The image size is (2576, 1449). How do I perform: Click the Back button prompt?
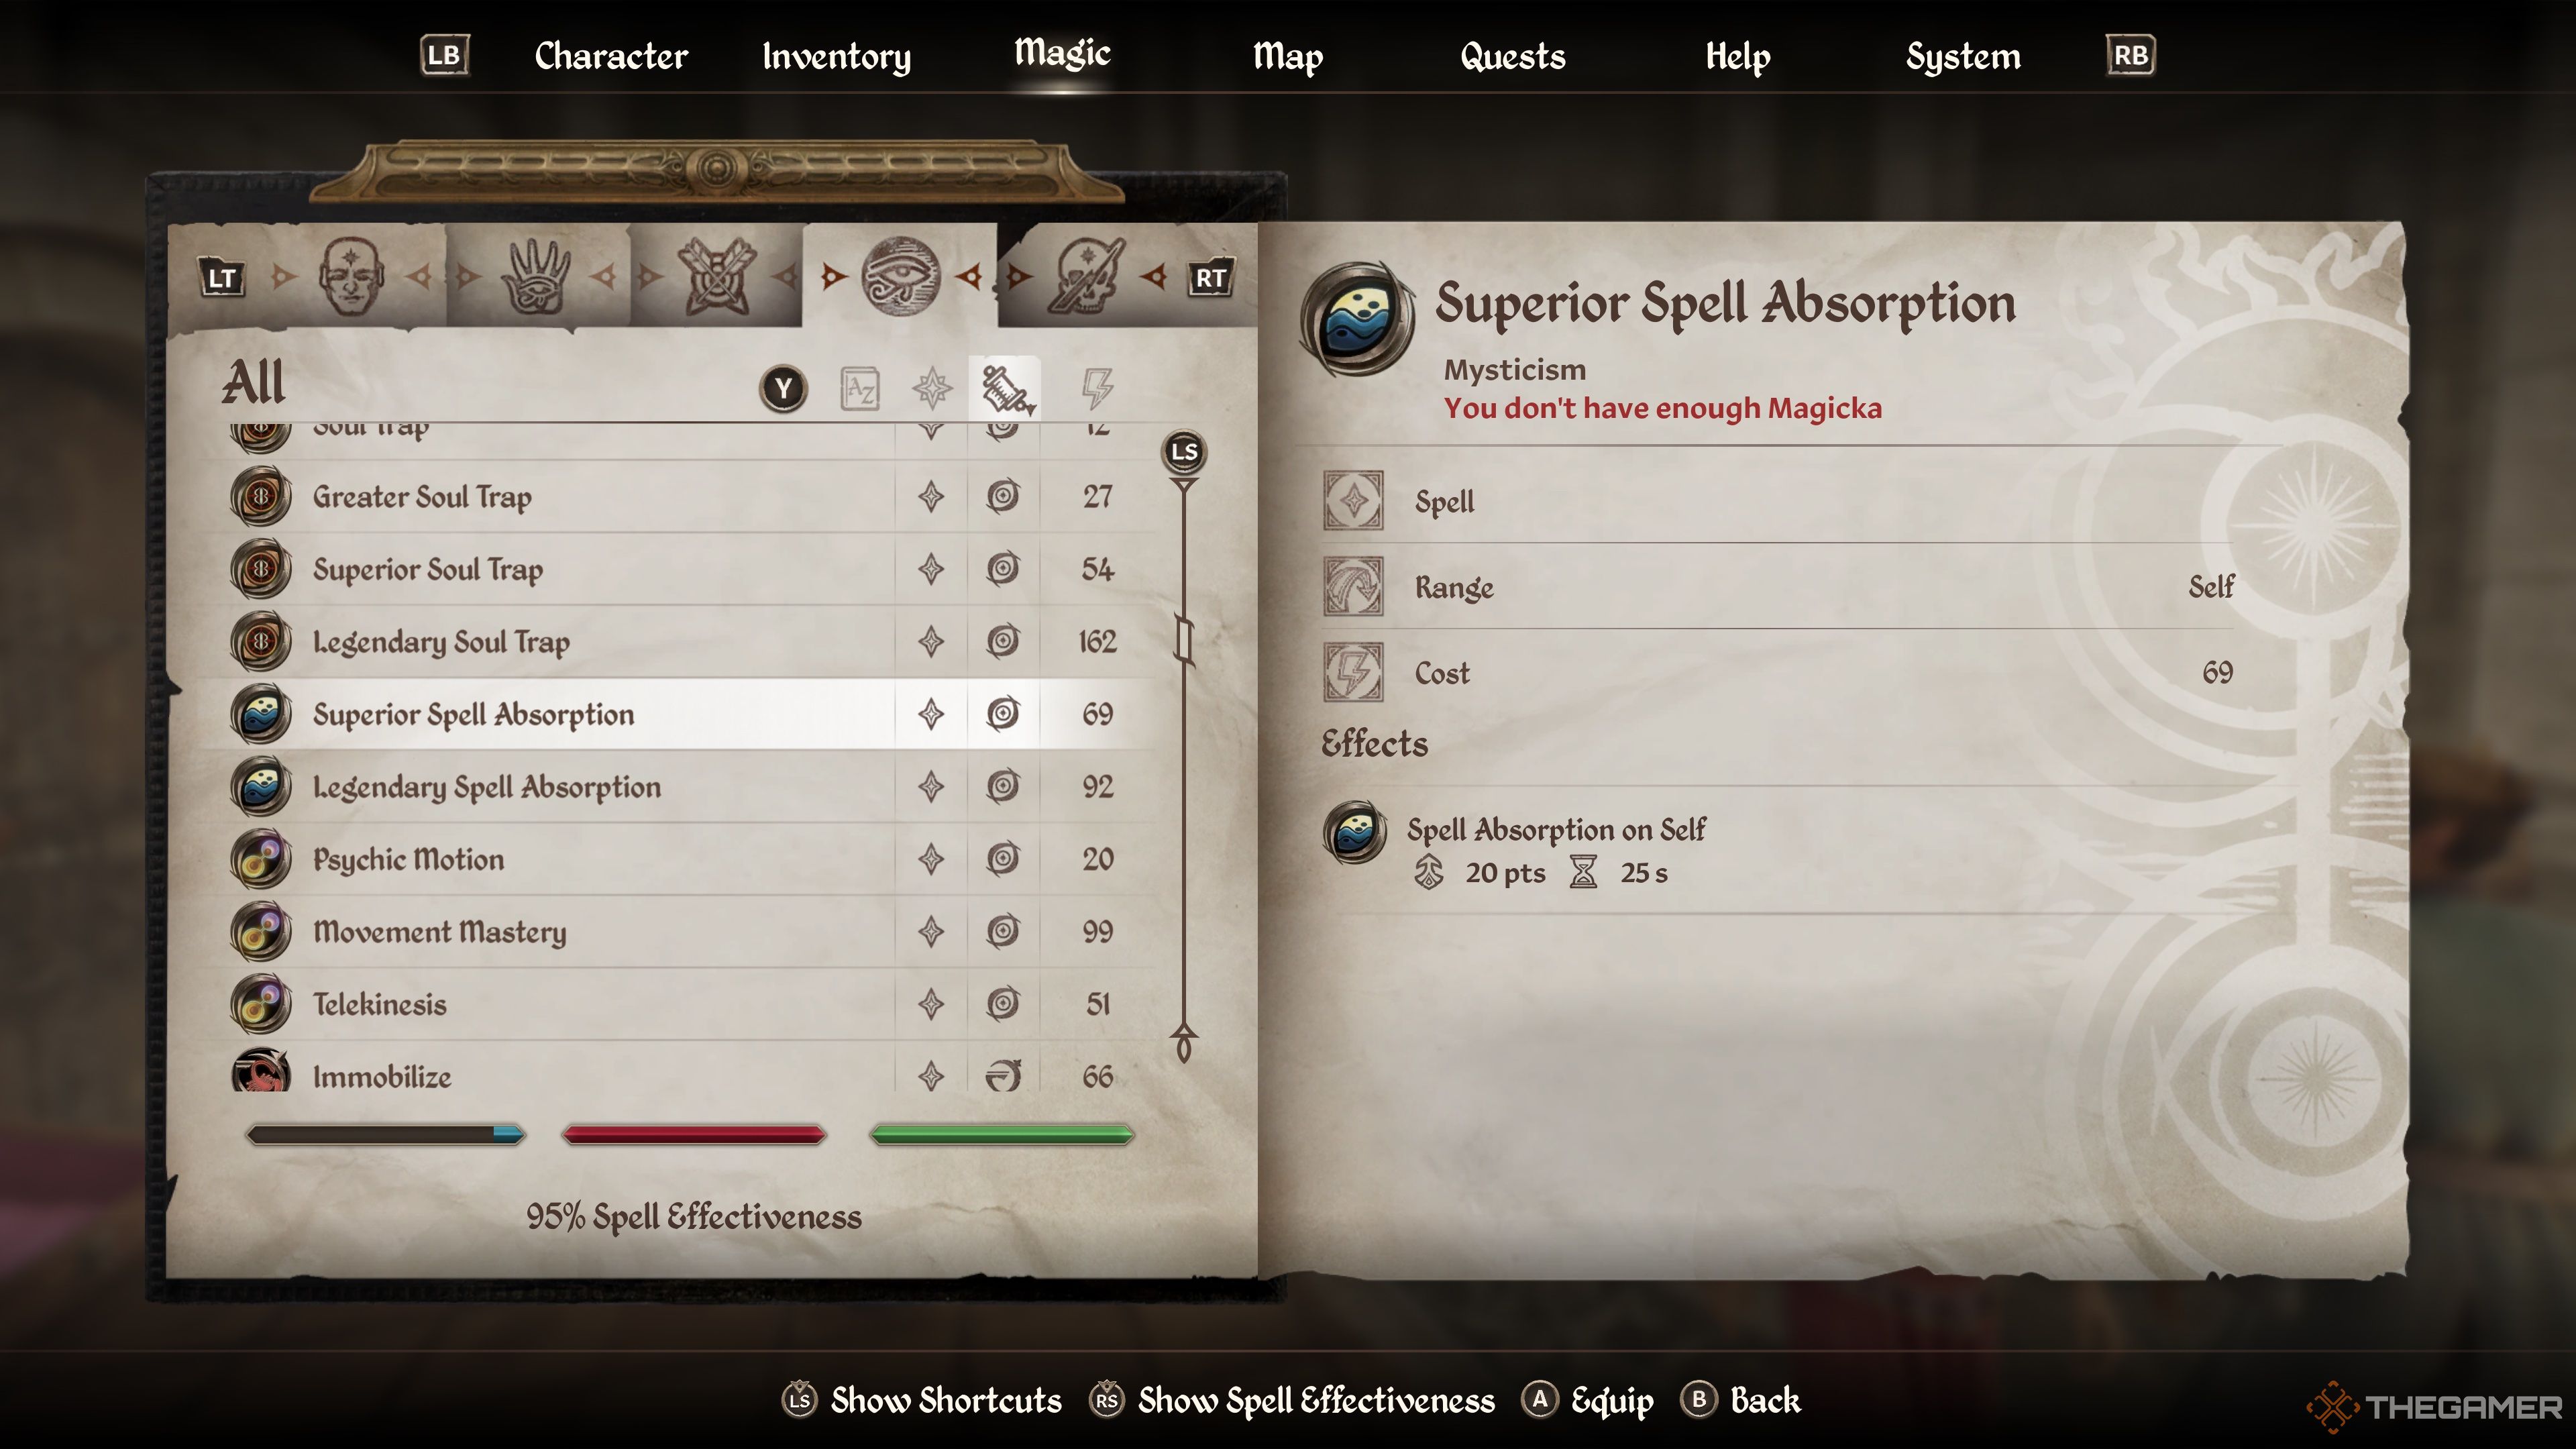[x=1741, y=1400]
